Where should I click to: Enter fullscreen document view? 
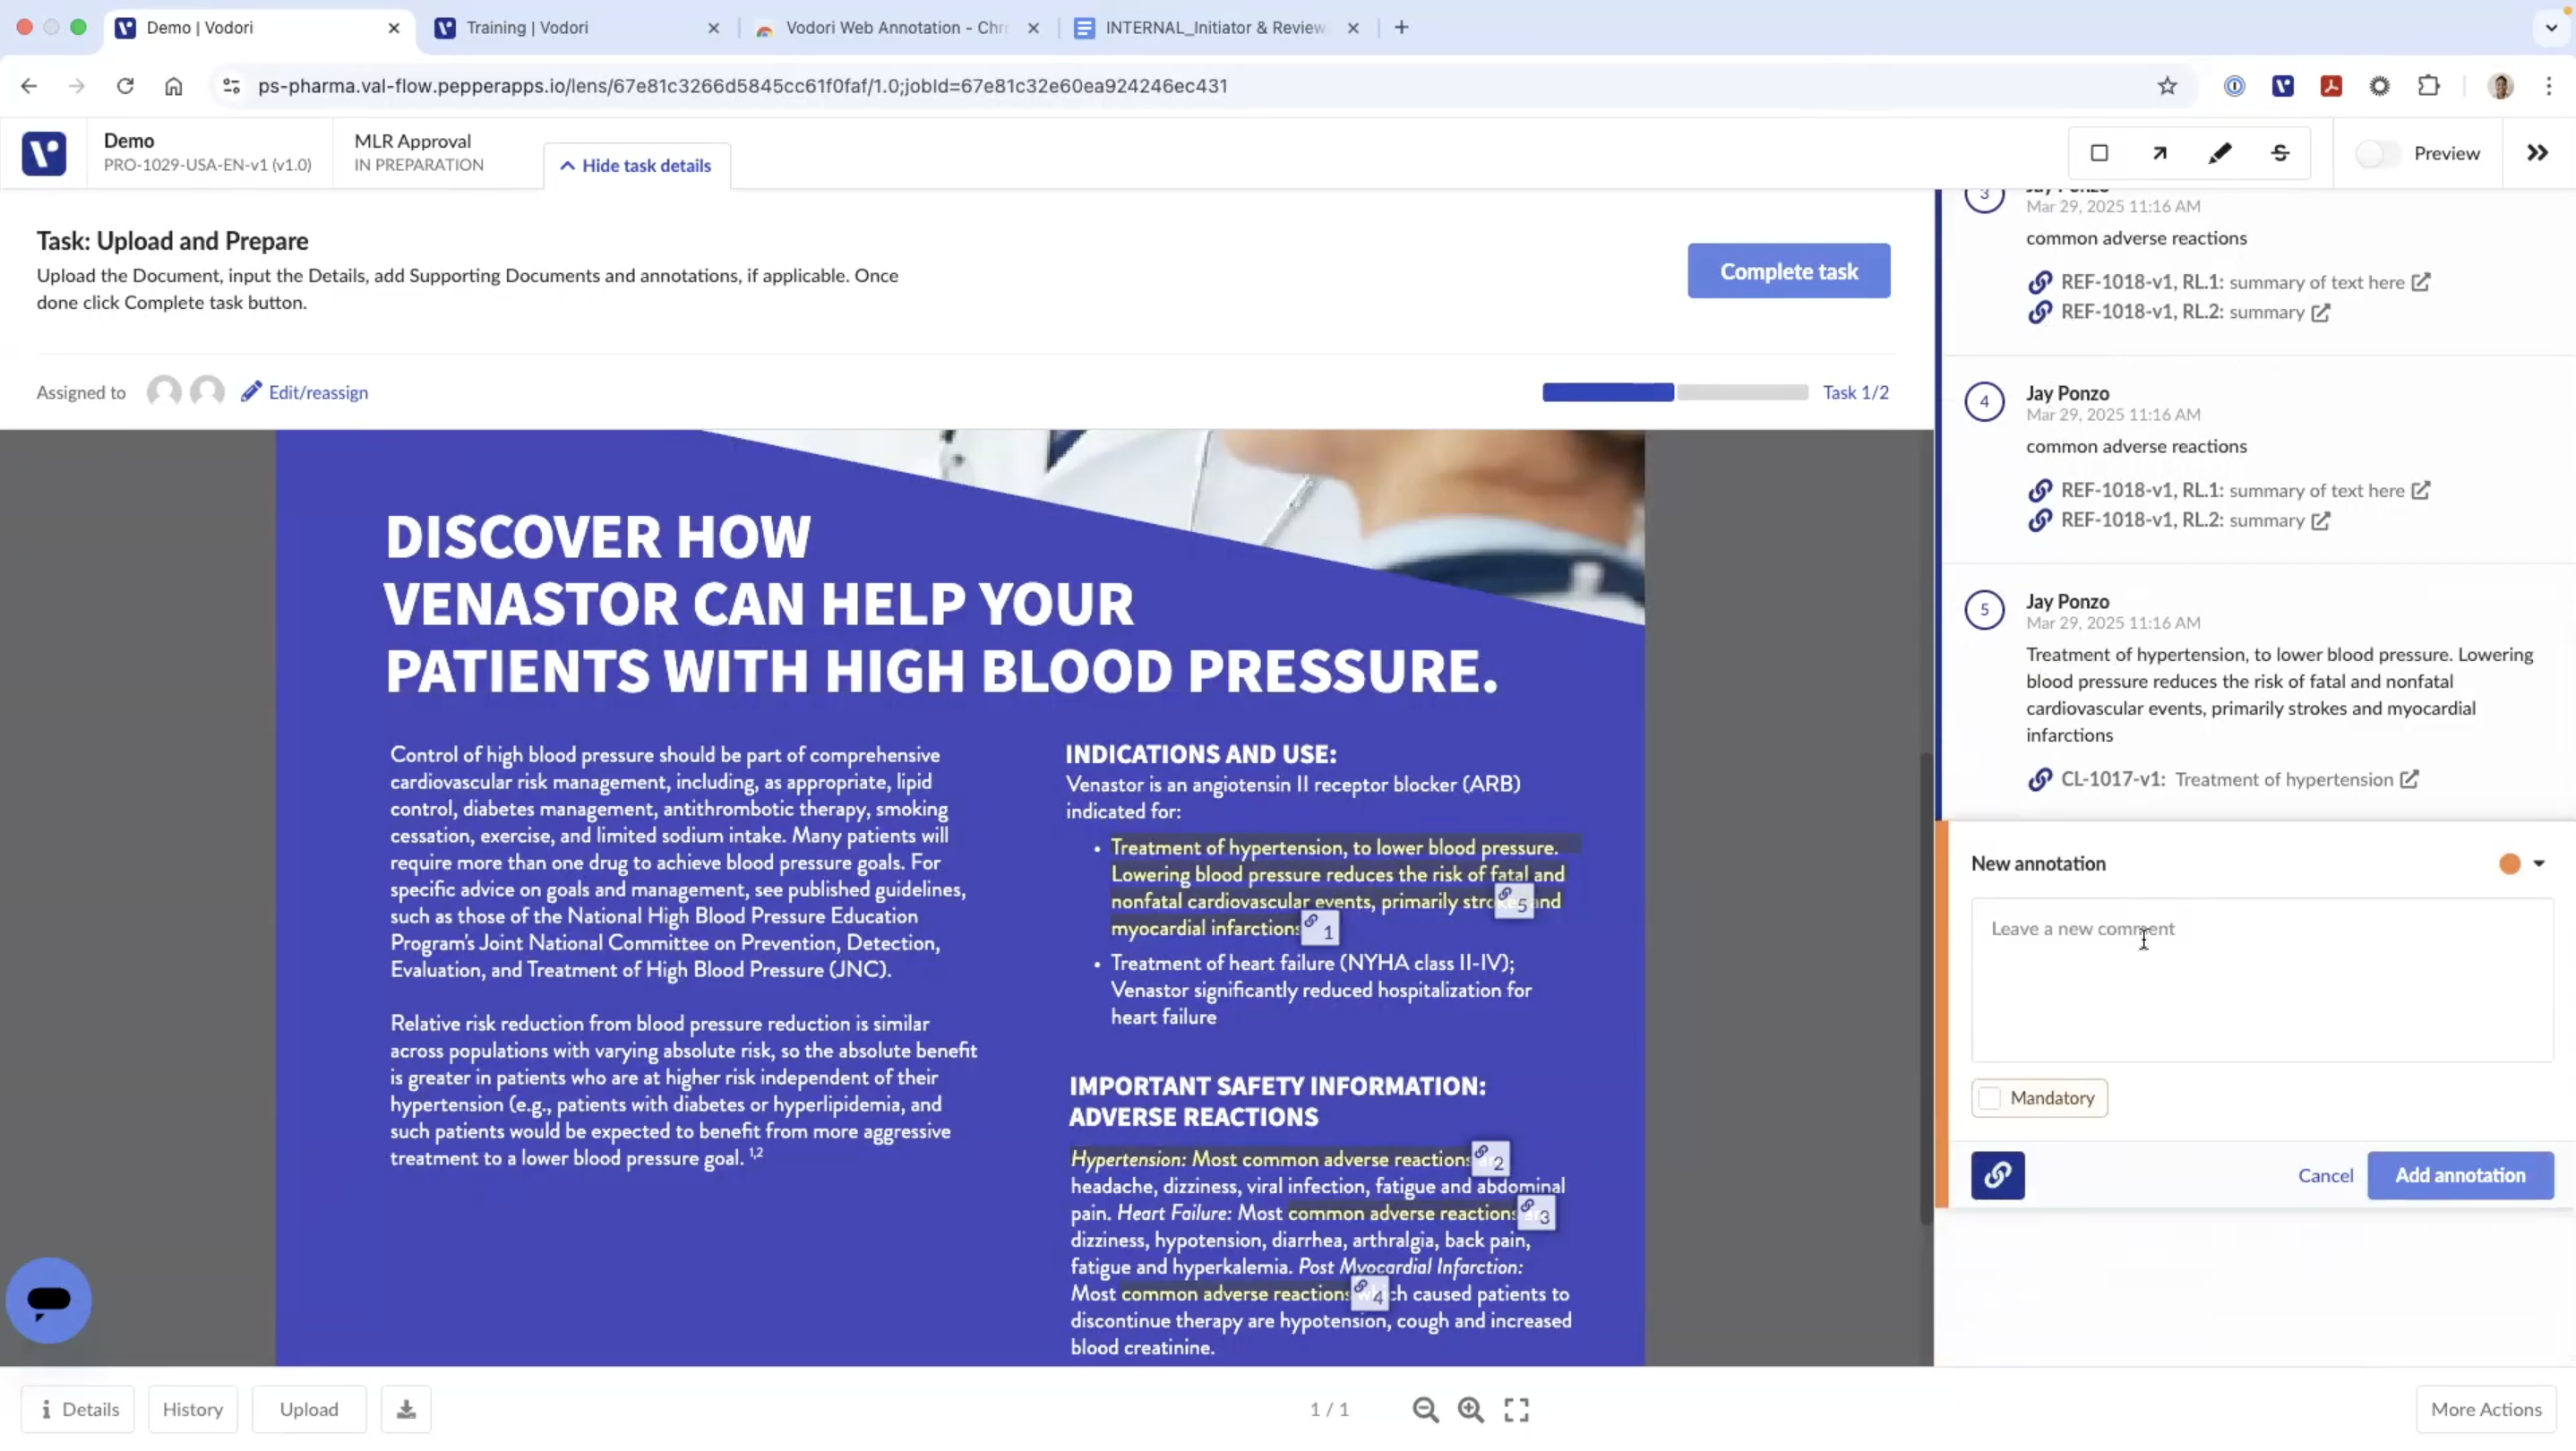coord(1516,1409)
